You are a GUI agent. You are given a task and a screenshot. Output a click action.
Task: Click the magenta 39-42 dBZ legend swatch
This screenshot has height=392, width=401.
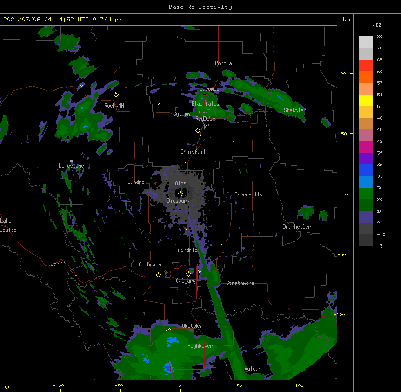click(366, 147)
